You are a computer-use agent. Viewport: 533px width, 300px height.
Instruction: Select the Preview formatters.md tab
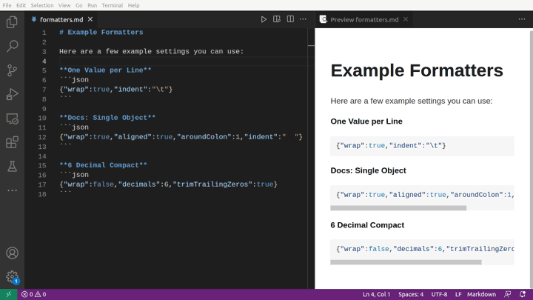(364, 19)
